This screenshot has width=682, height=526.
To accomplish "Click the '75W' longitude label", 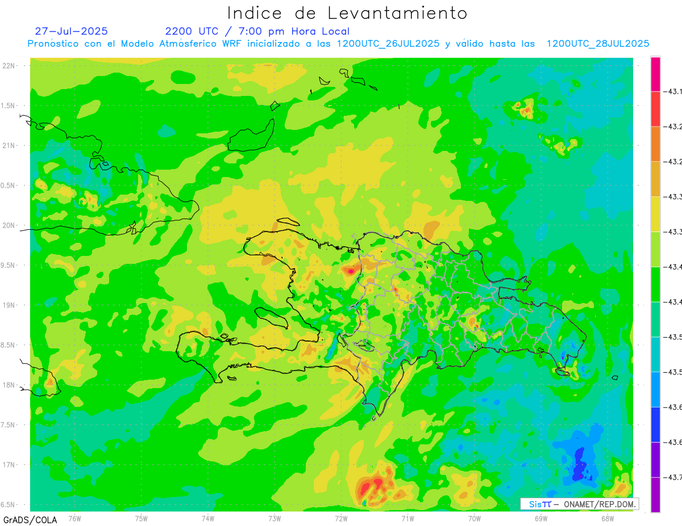I will [142, 519].
